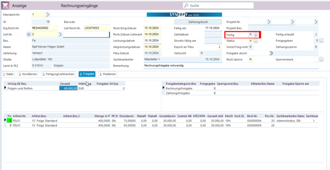Click the magnifier icon in the search bar
The height and width of the screenshot is (170, 330).
coord(186,6)
